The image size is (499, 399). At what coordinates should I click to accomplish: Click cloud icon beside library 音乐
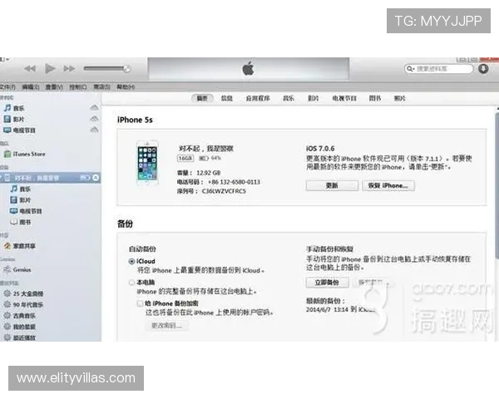coord(94,108)
